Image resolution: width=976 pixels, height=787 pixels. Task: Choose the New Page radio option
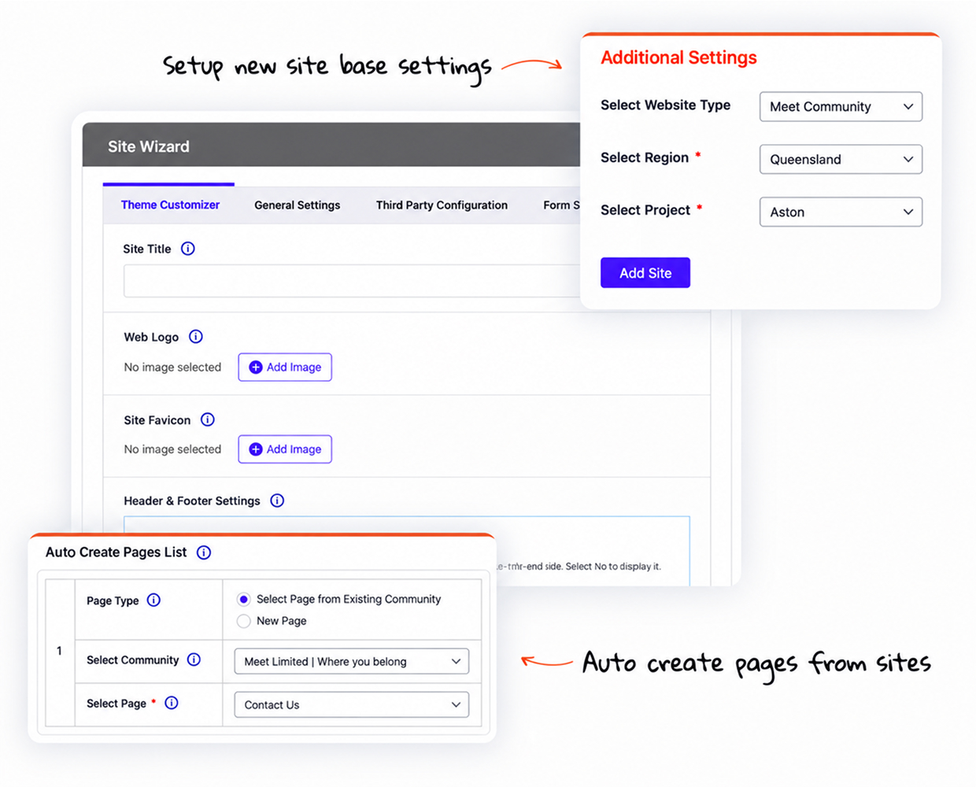244,621
